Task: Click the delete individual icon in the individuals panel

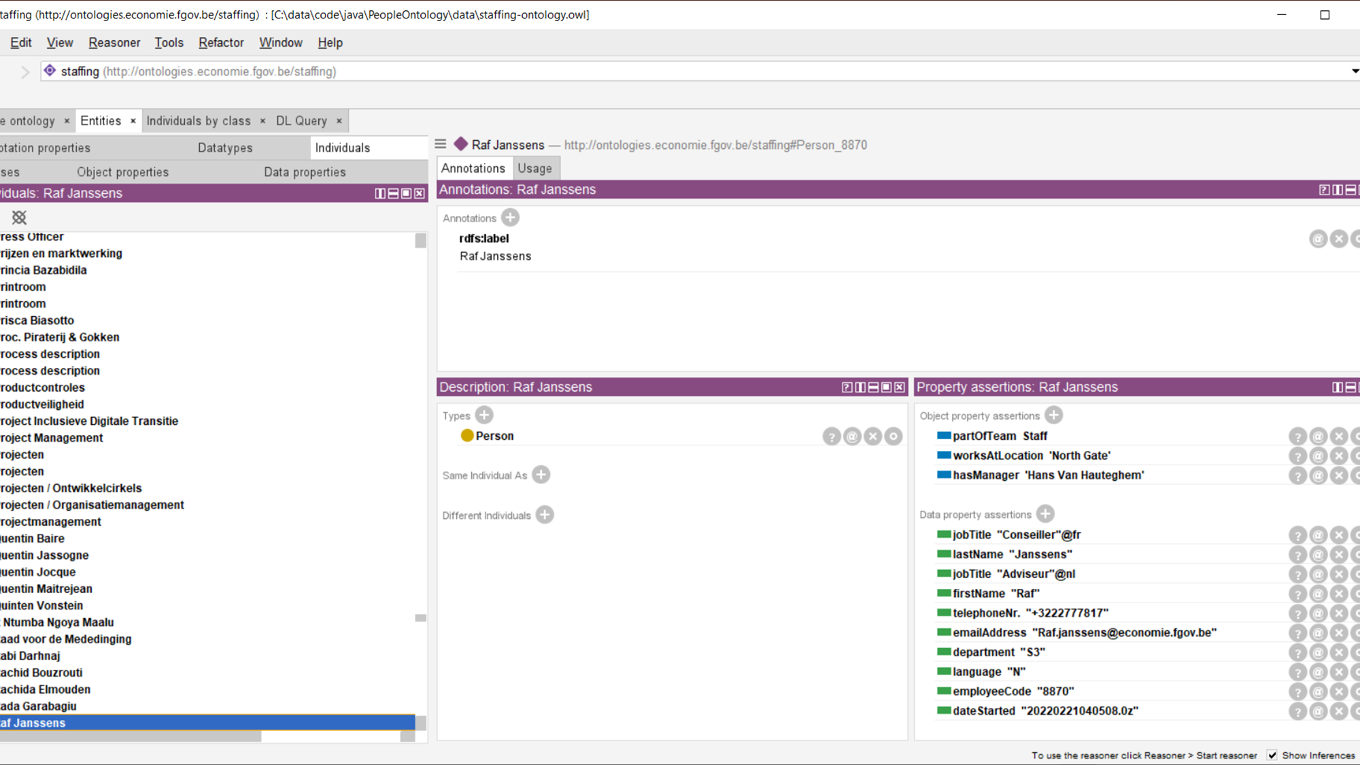Action: coord(19,218)
